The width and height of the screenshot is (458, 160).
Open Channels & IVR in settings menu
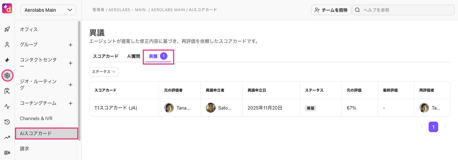tap(36, 119)
